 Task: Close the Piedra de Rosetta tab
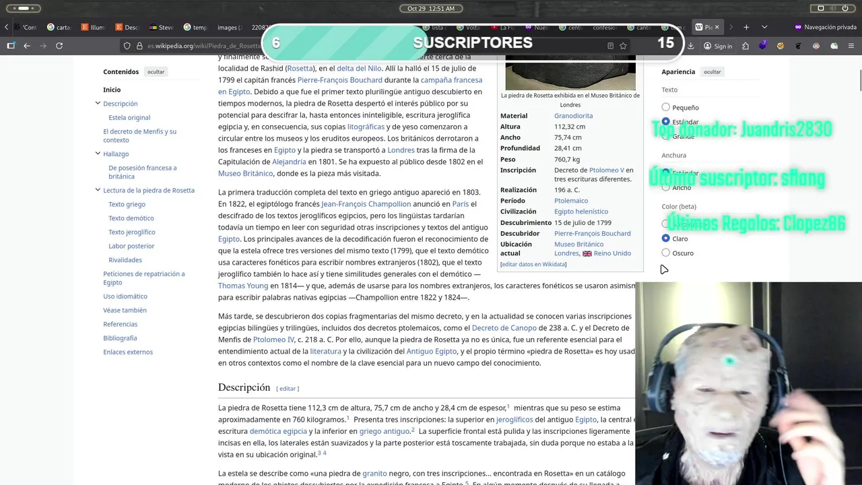pos(717,27)
